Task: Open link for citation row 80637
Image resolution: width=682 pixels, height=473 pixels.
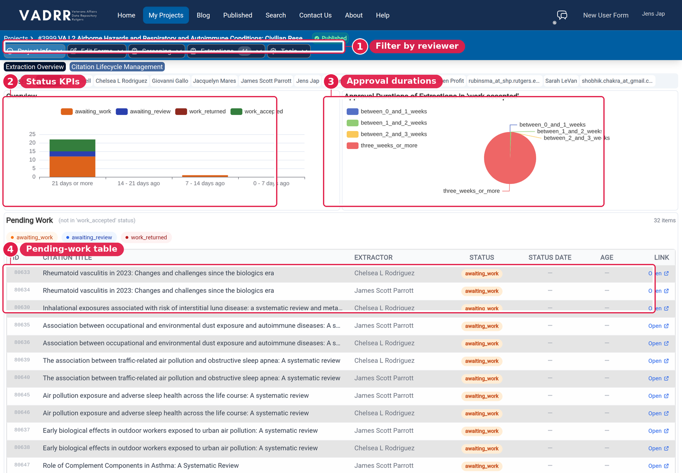Action: [658, 431]
